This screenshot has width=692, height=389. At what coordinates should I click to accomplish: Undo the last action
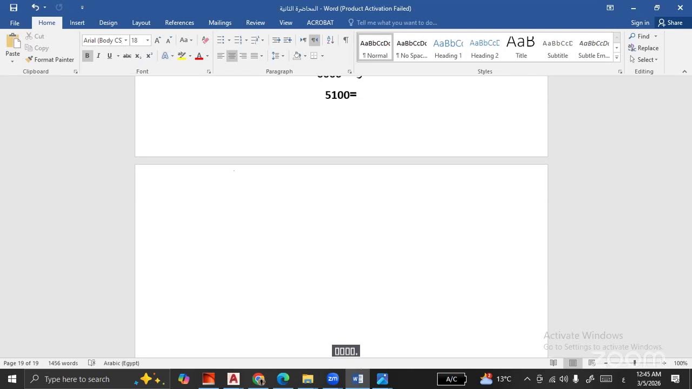click(x=35, y=8)
